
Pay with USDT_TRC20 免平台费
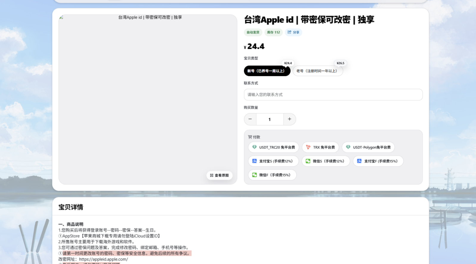point(274,147)
